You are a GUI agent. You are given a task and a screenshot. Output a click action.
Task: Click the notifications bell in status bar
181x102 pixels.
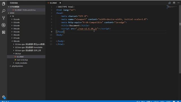coord(178,101)
